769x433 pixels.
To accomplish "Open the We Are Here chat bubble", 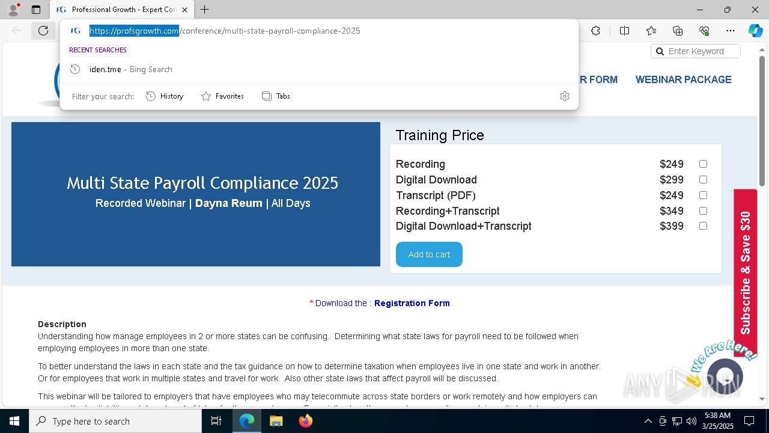I will pyautogui.click(x=725, y=376).
